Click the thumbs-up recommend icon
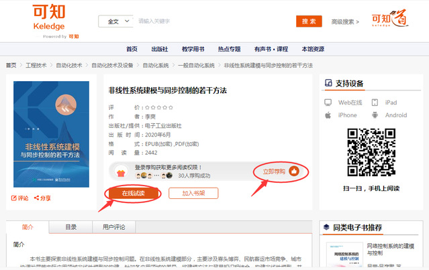The image size is (429, 270). pos(295,172)
